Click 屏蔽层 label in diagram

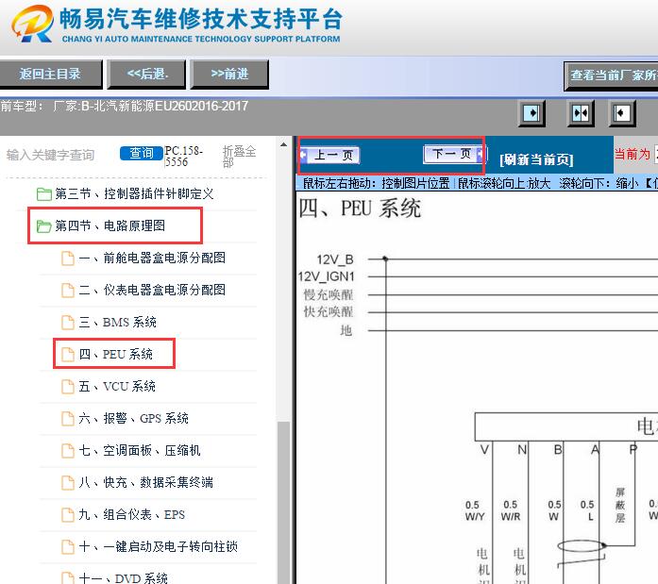click(x=620, y=505)
